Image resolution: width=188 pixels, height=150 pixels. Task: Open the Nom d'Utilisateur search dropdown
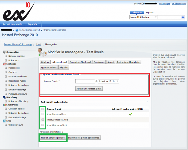click(x=144, y=17)
